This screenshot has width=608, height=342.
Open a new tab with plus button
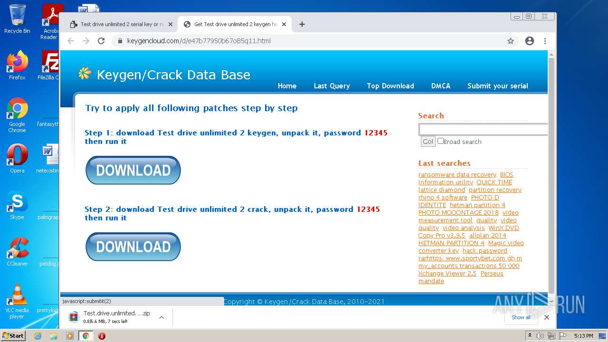pyautogui.click(x=302, y=24)
